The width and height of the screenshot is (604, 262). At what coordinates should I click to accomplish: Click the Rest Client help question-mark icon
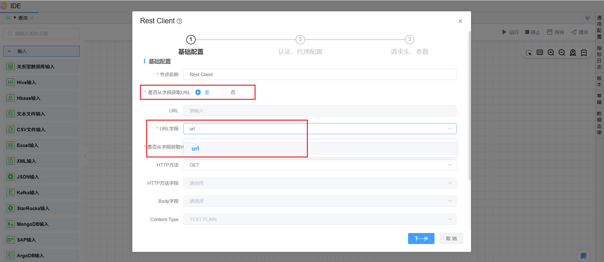point(179,21)
